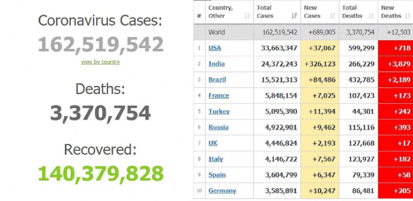Open the Italy country link
413x201 pixels.
(x=216, y=159)
